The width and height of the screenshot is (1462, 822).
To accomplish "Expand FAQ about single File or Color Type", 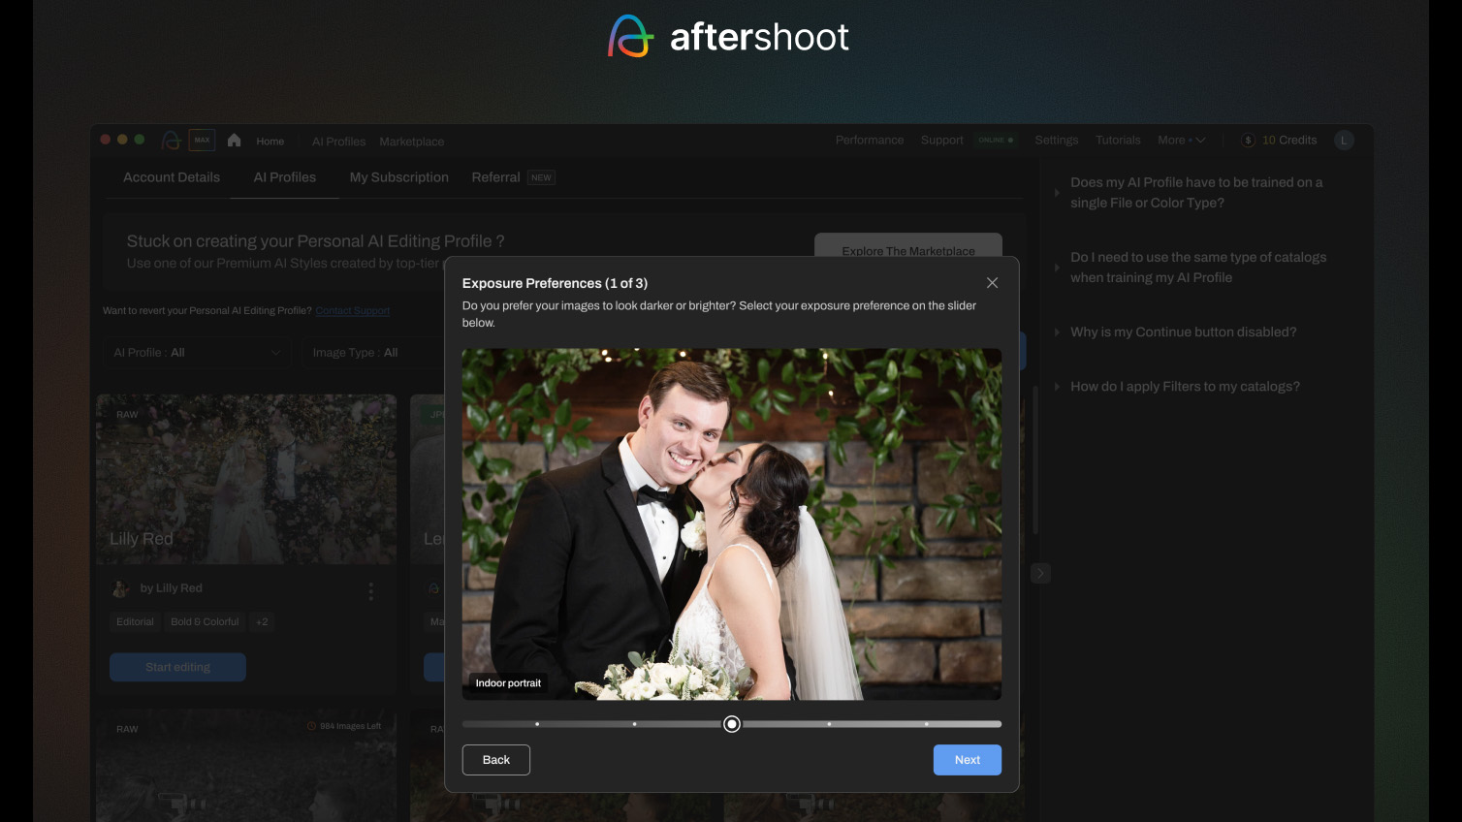I will (x=1196, y=192).
